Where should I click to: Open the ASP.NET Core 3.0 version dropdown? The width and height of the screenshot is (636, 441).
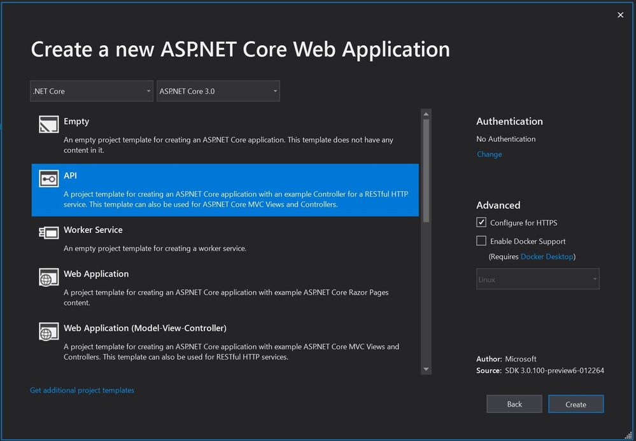click(x=218, y=91)
